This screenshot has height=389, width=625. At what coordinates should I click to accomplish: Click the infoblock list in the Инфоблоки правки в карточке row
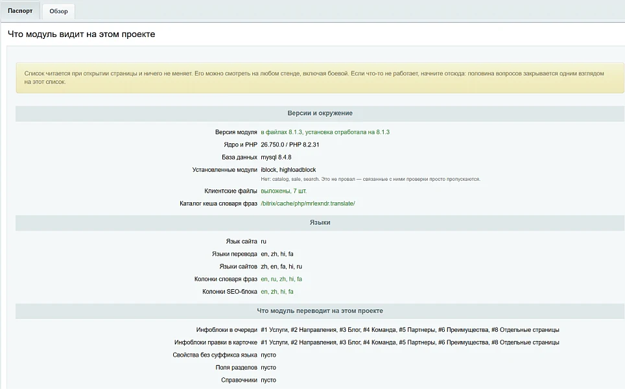410,342
